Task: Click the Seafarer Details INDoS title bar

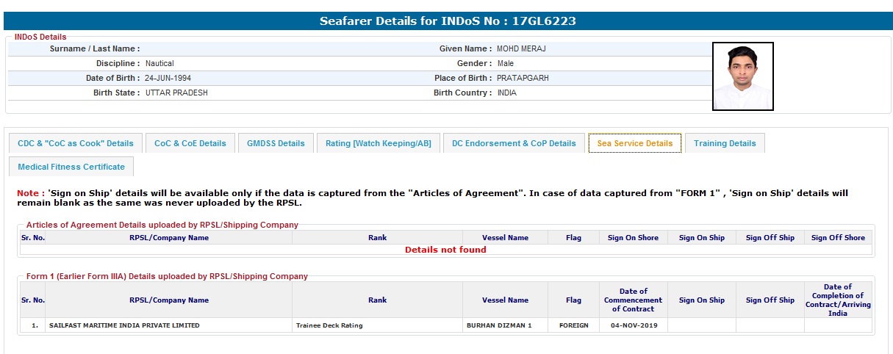Action: 447,21
